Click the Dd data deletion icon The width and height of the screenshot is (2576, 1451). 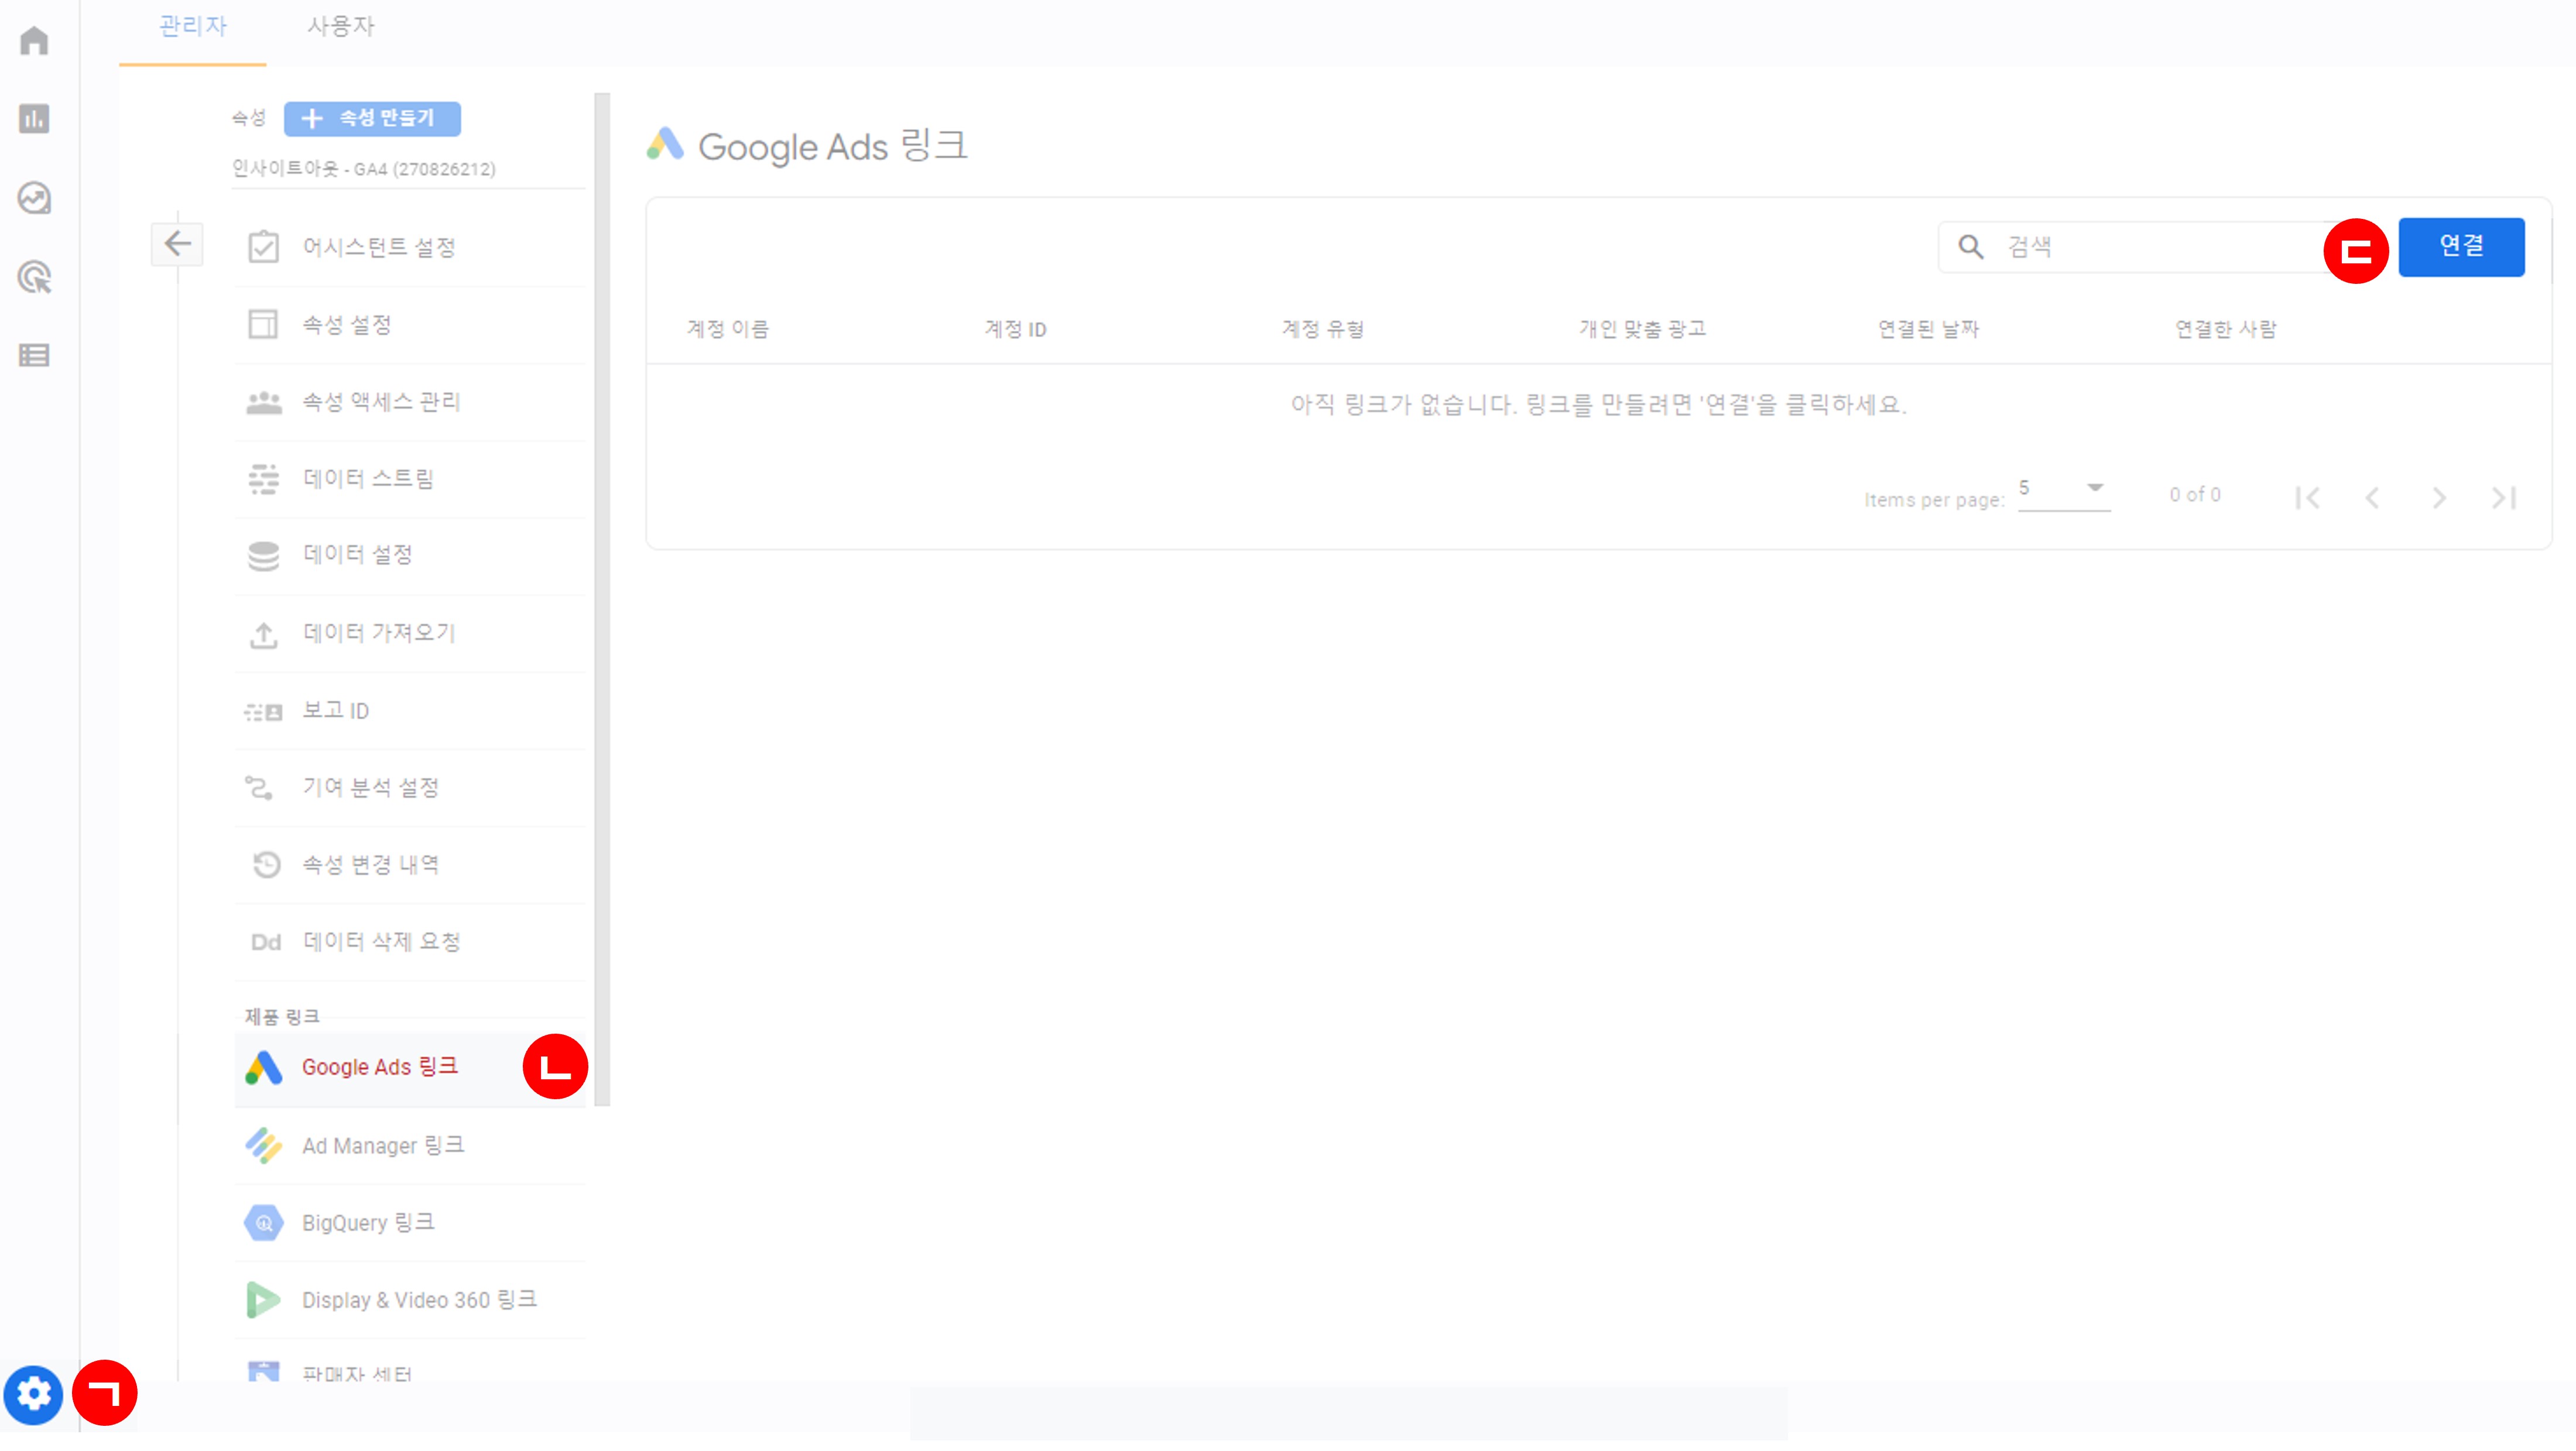[x=266, y=942]
